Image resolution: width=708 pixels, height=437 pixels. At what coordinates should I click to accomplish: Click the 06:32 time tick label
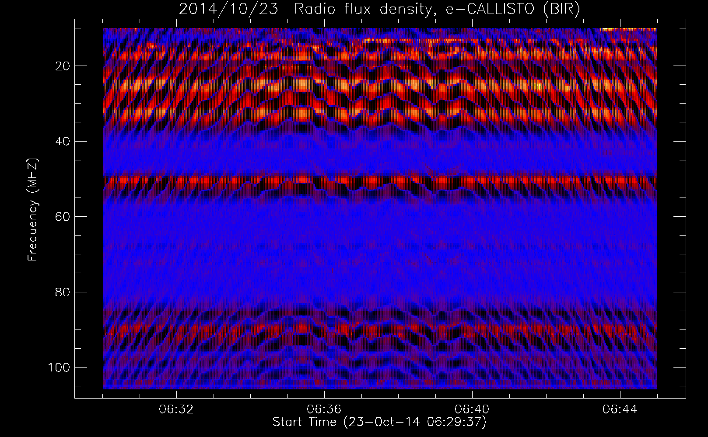point(176,409)
